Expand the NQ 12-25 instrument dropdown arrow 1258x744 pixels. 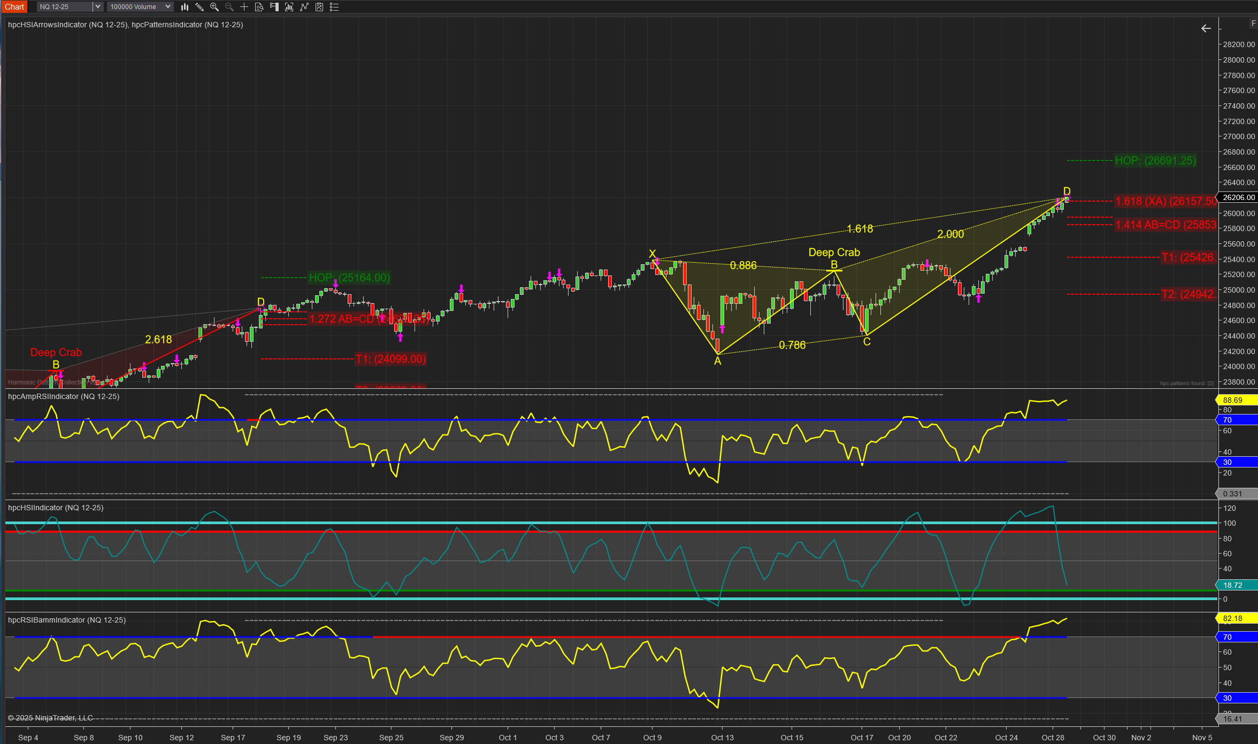[97, 7]
